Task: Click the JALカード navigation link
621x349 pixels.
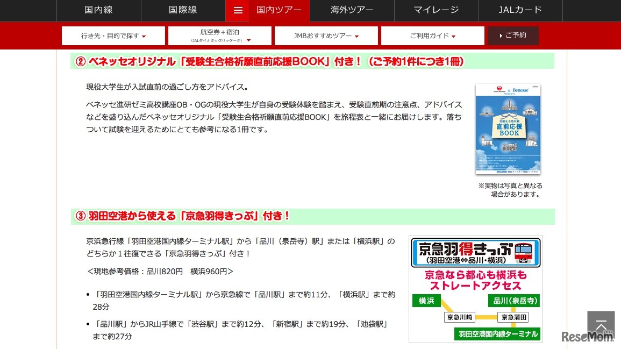Action: click(520, 10)
